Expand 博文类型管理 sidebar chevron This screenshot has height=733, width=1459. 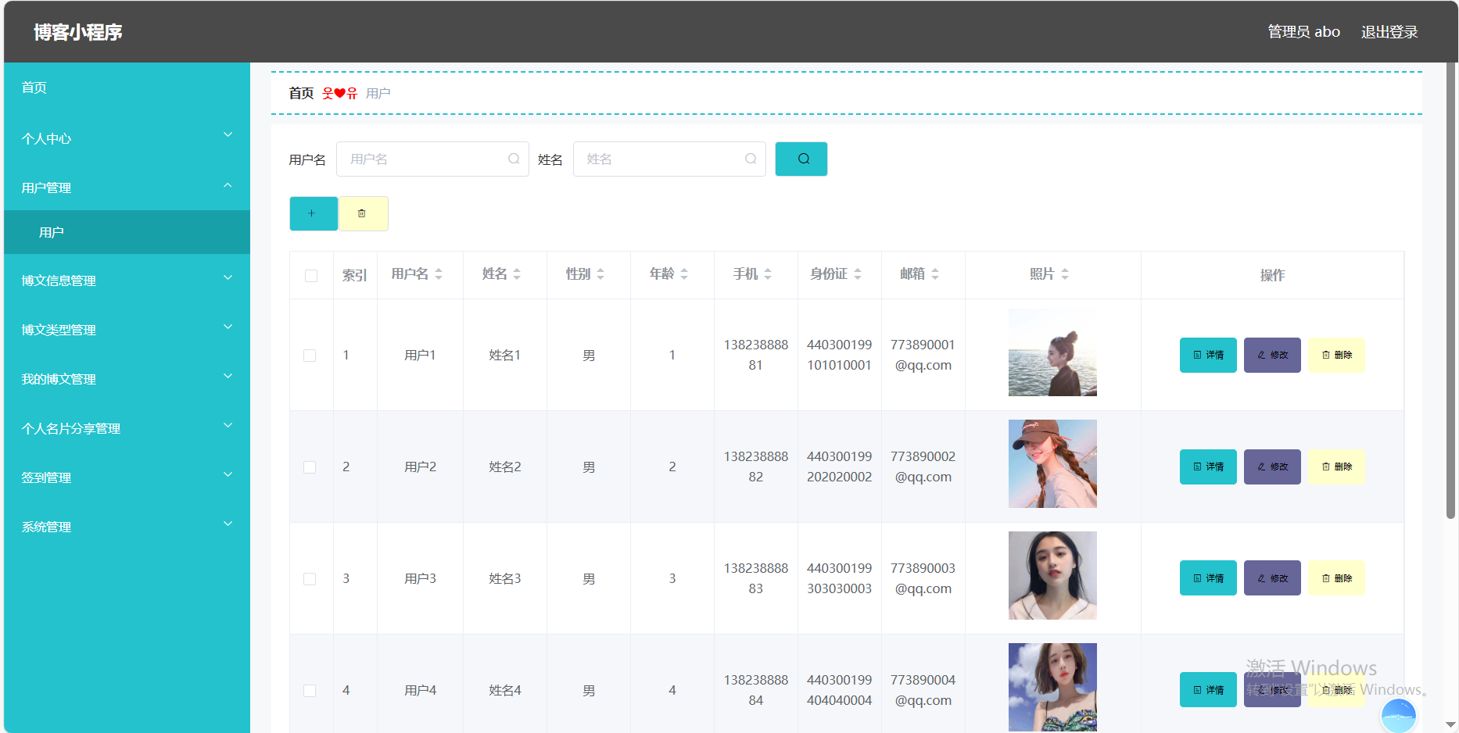click(228, 327)
